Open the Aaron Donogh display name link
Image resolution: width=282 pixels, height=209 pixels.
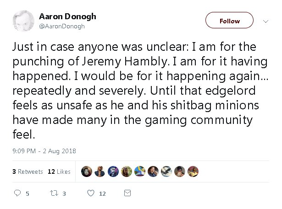click(67, 16)
